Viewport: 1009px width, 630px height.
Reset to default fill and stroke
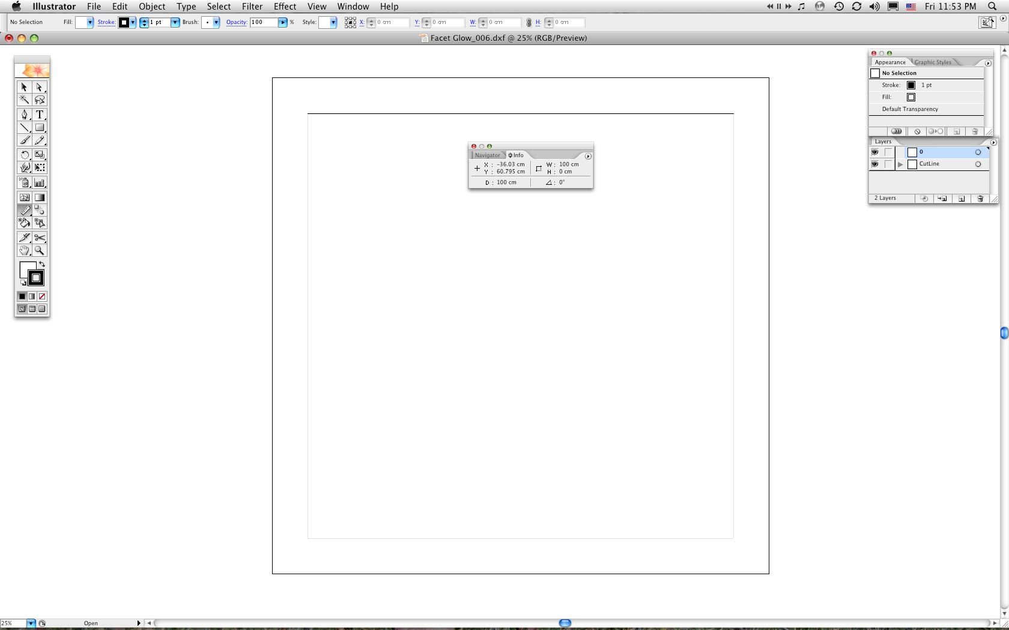23,283
